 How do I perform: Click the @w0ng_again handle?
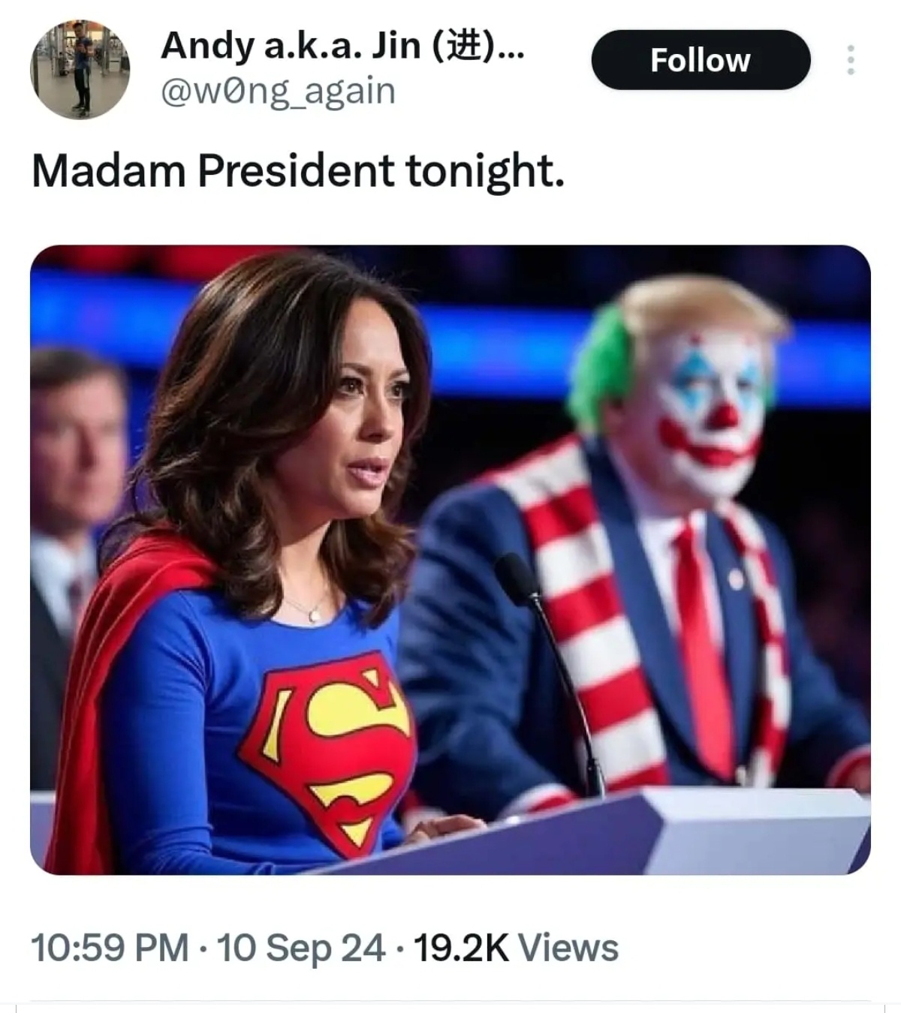click(x=278, y=92)
